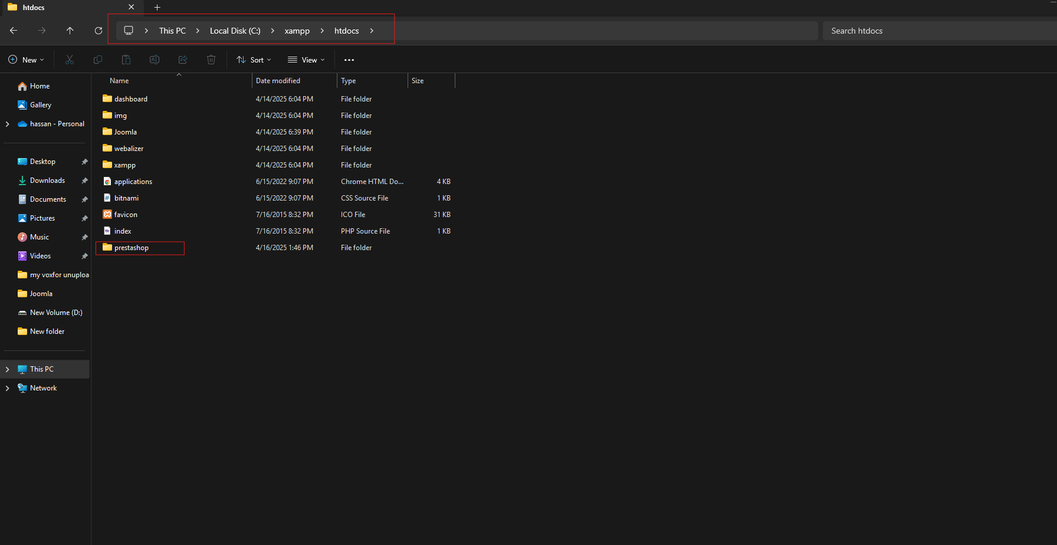The height and width of the screenshot is (545, 1057).
Task: Open the See more ellipsis menu
Action: (x=349, y=60)
